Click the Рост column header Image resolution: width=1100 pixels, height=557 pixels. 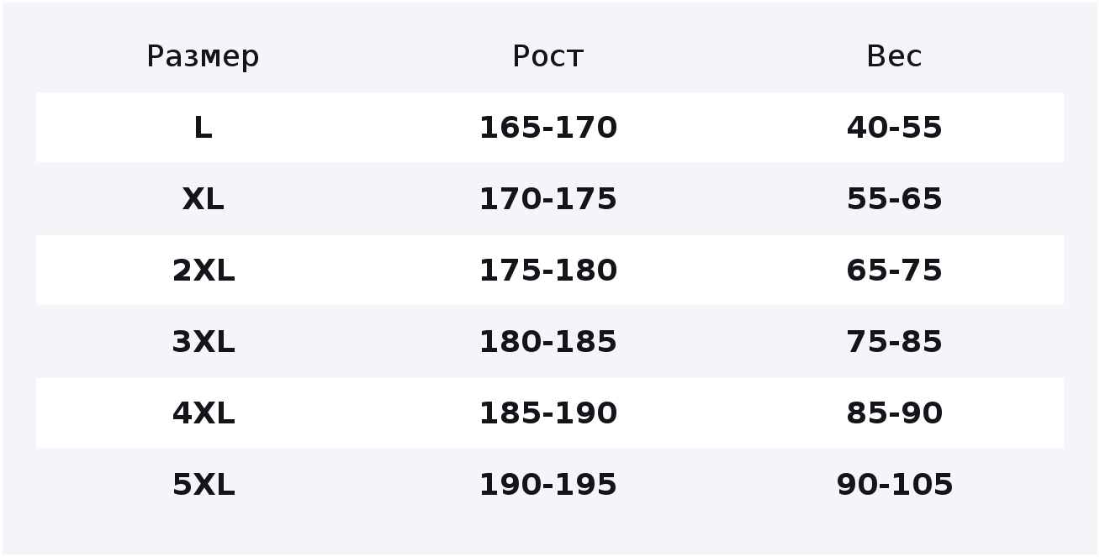pyautogui.click(x=547, y=57)
